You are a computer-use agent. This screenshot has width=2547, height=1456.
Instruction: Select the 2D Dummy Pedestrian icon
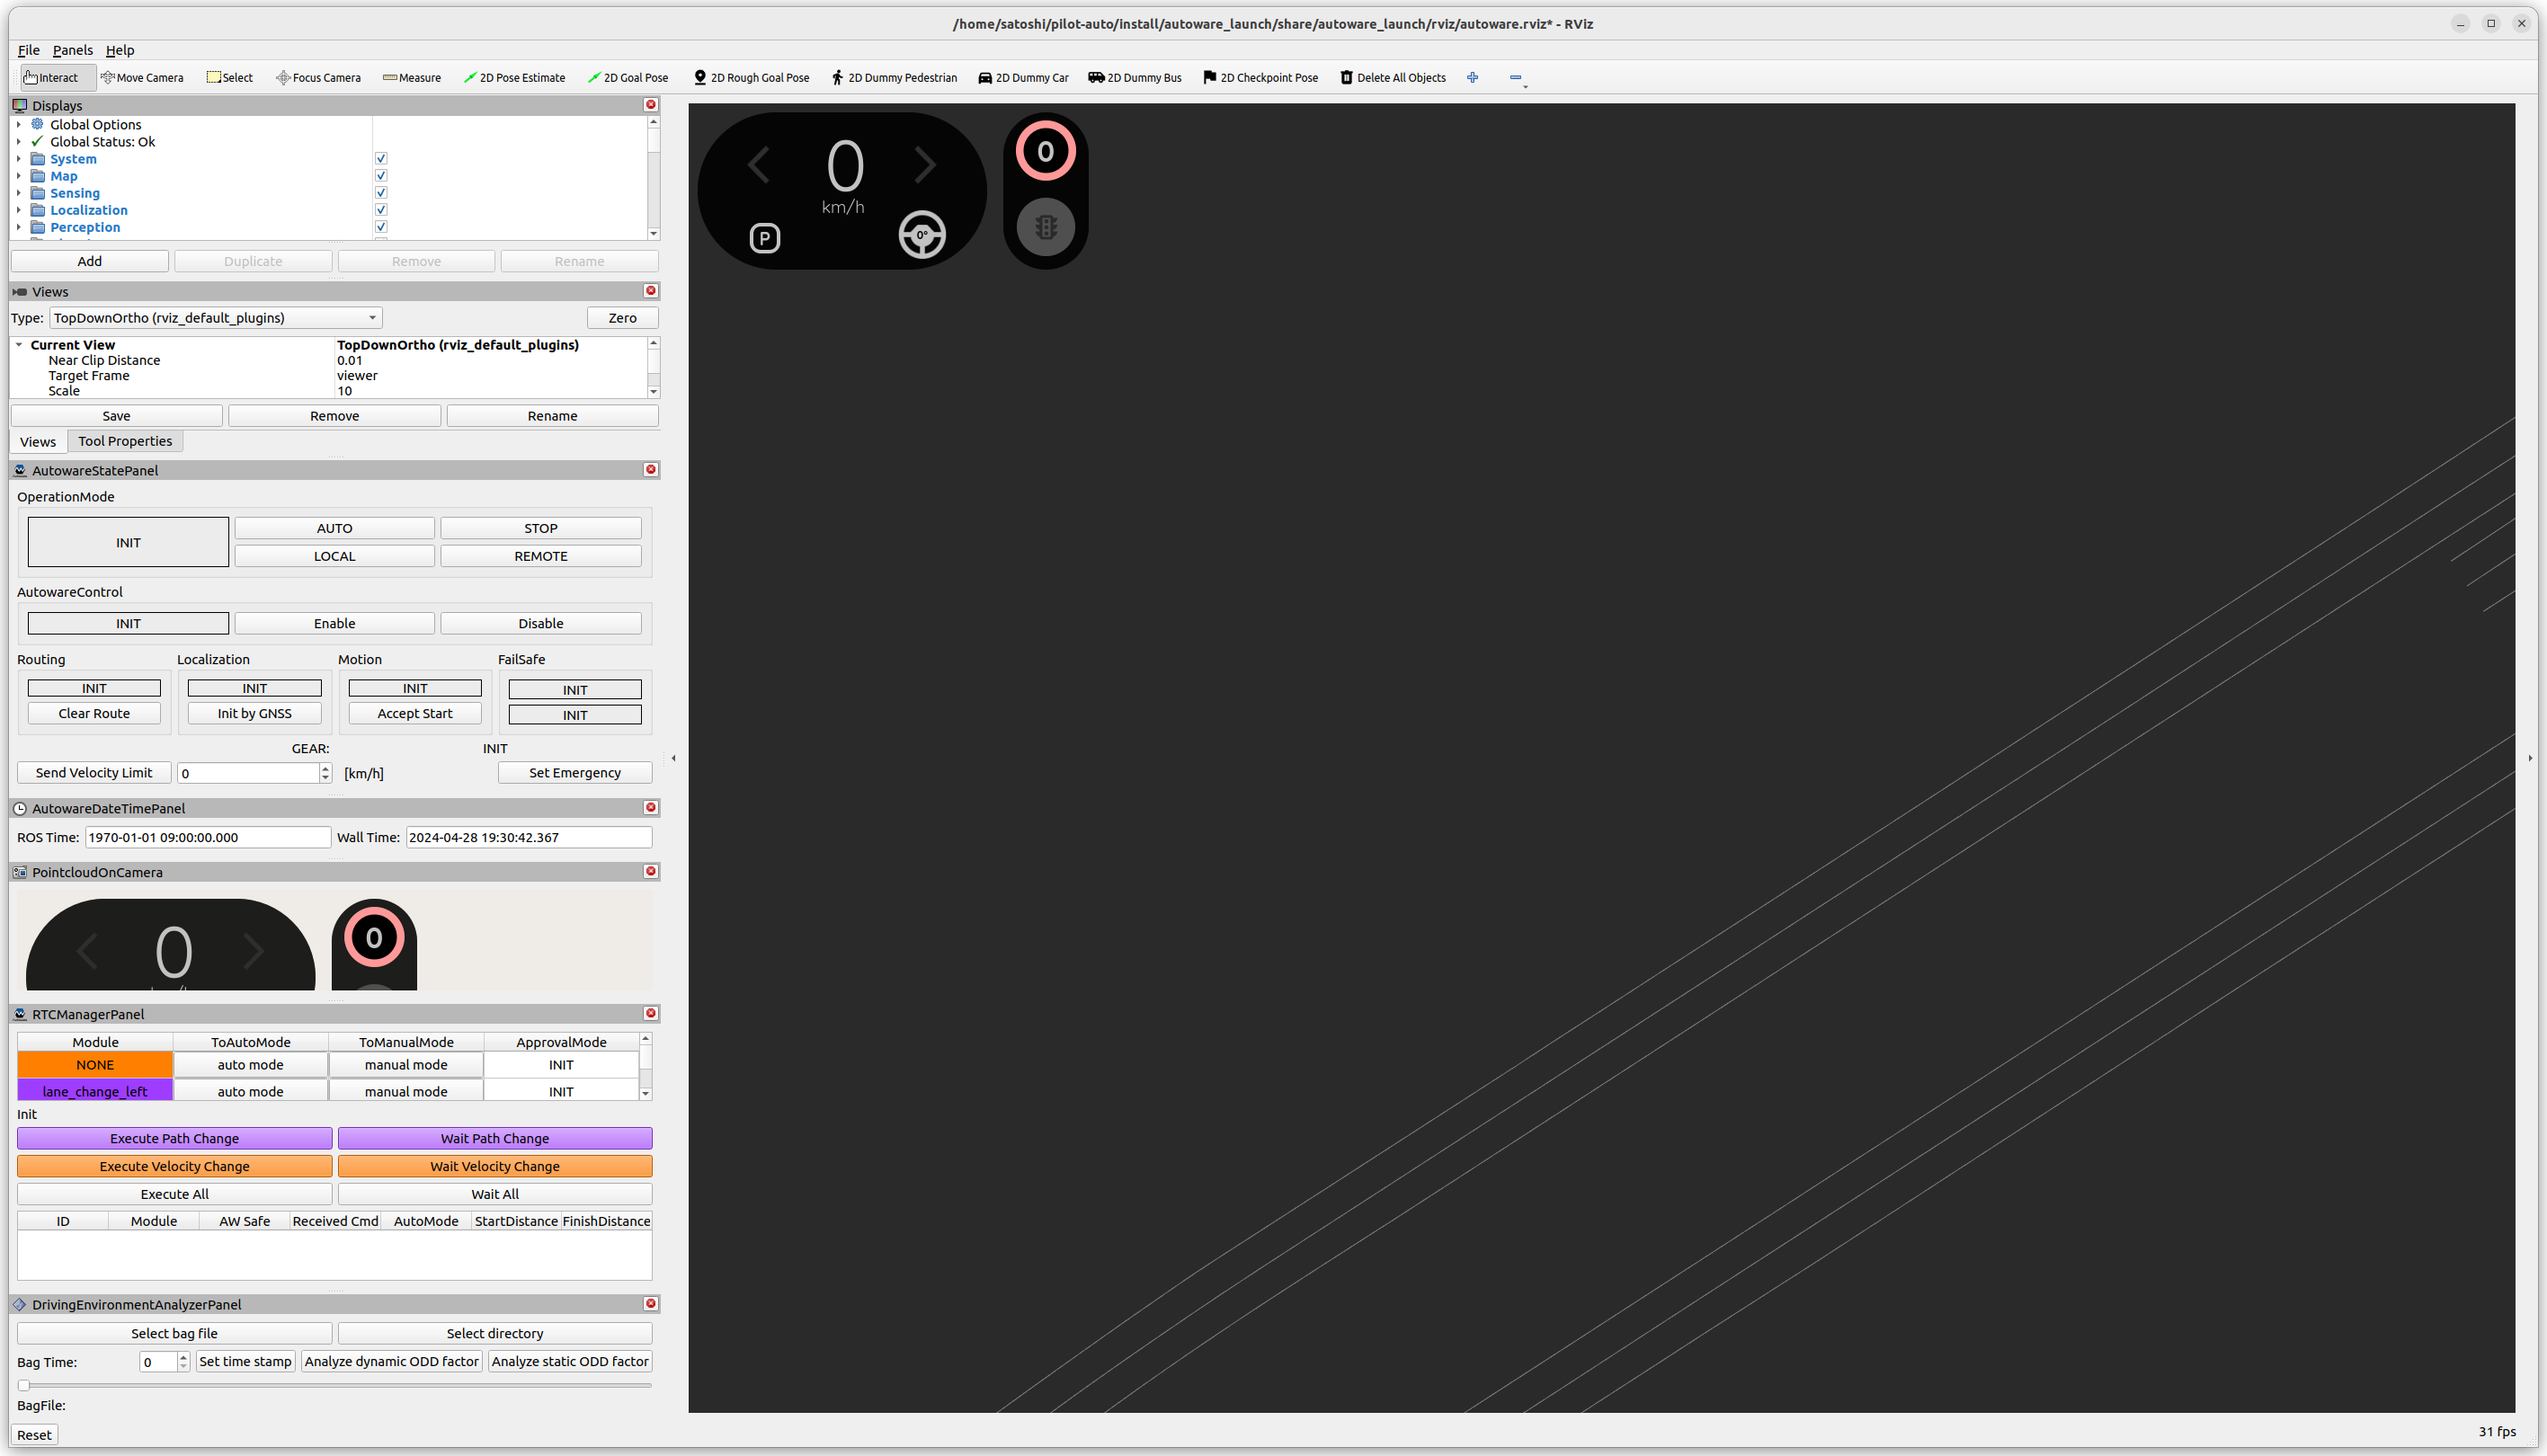pos(838,77)
